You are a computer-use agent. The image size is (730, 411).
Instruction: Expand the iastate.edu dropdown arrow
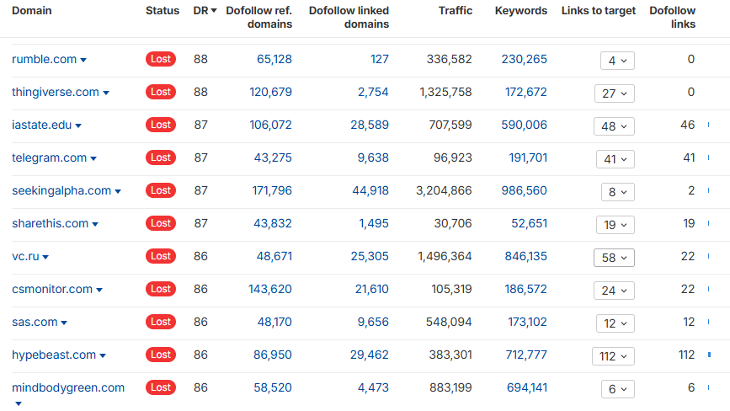point(78,125)
